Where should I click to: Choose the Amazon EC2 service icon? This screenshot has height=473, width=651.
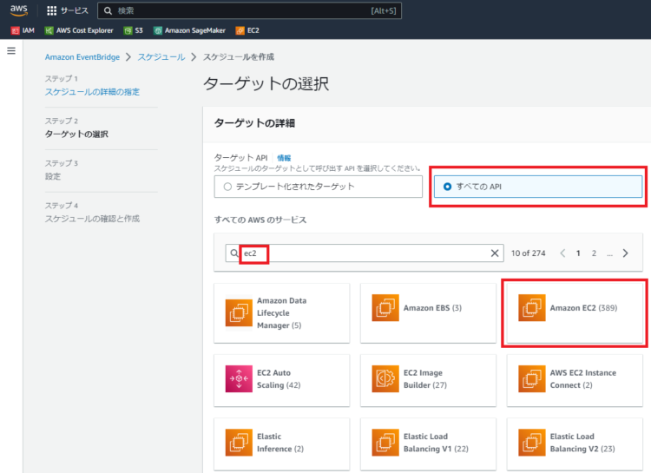click(x=532, y=308)
